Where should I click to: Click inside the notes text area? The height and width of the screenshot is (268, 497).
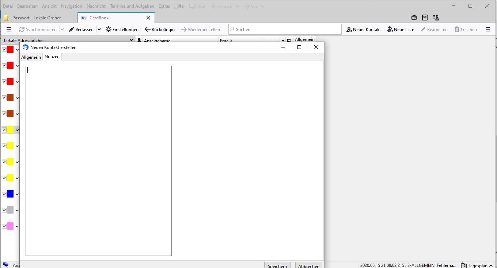click(99, 161)
